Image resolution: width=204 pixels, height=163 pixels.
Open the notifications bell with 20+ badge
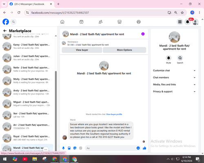point(188,22)
